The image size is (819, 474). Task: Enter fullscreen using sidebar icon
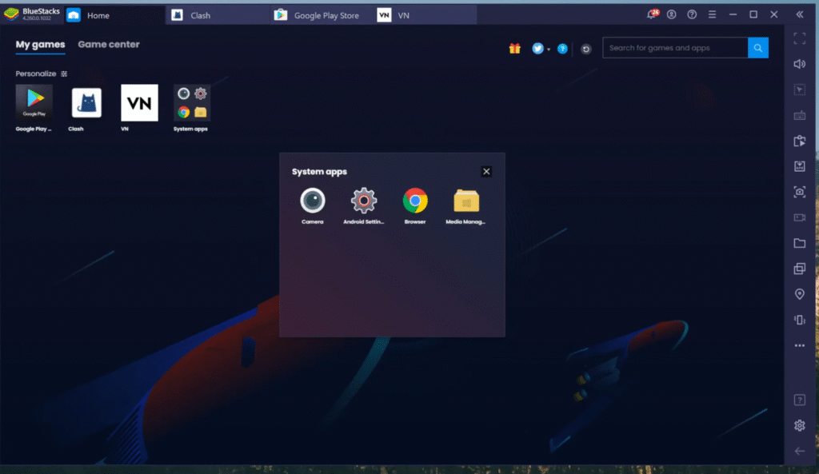pyautogui.click(x=799, y=38)
